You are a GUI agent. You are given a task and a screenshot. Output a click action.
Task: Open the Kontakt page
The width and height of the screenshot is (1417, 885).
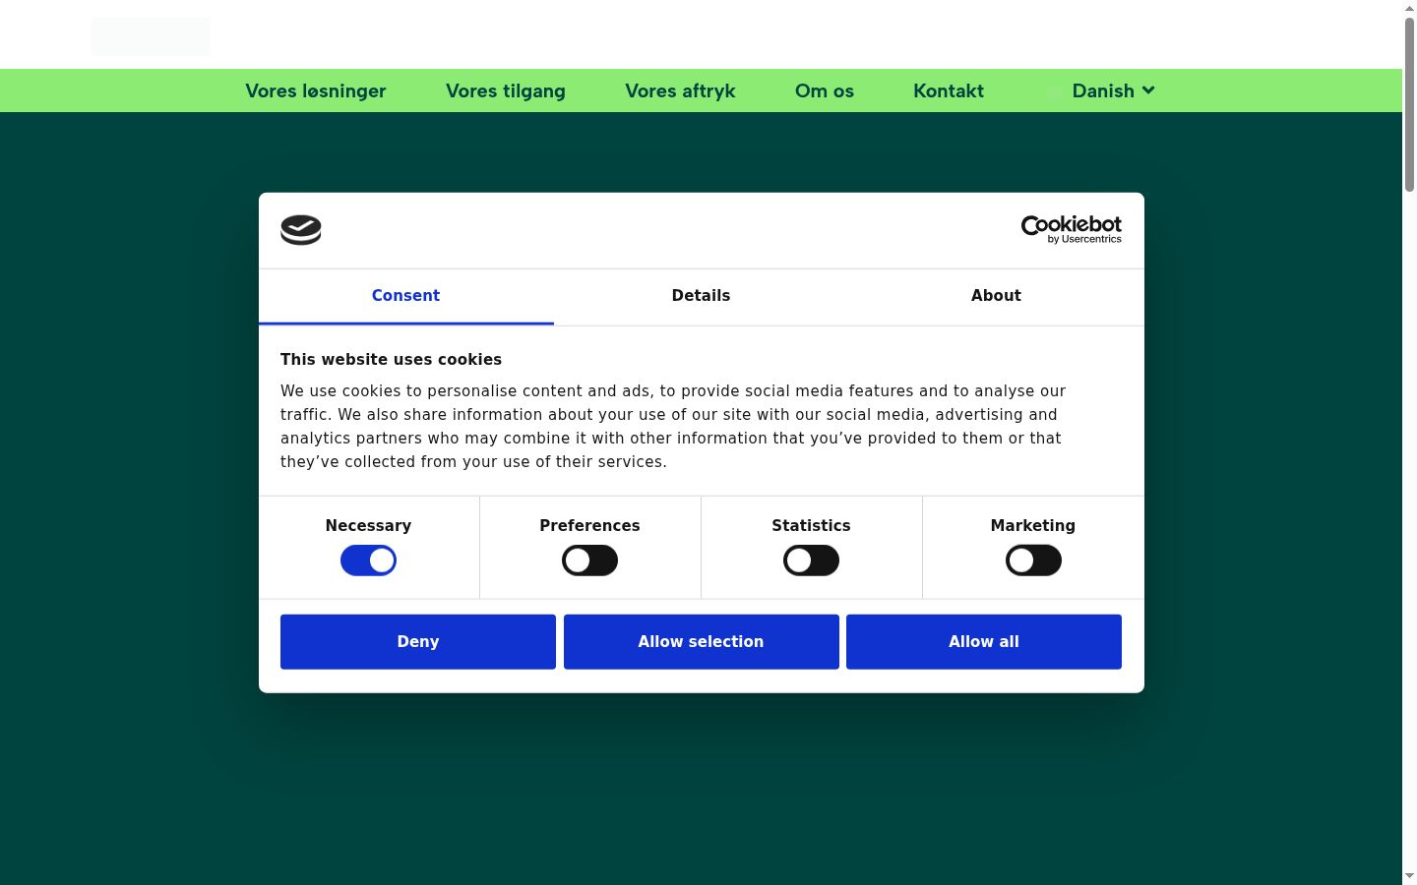pyautogui.click(x=949, y=90)
